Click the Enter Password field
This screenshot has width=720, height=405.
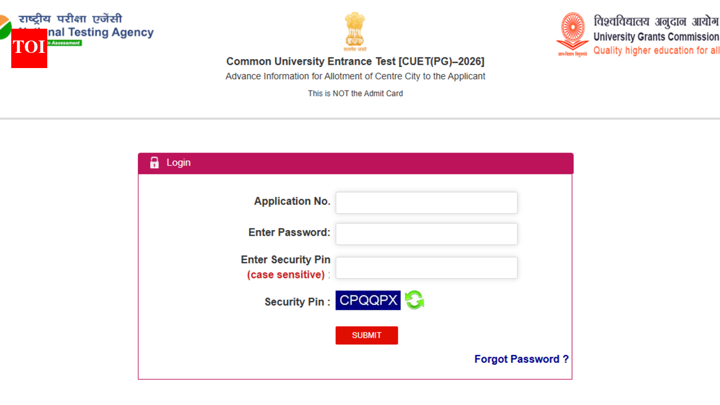[426, 233]
